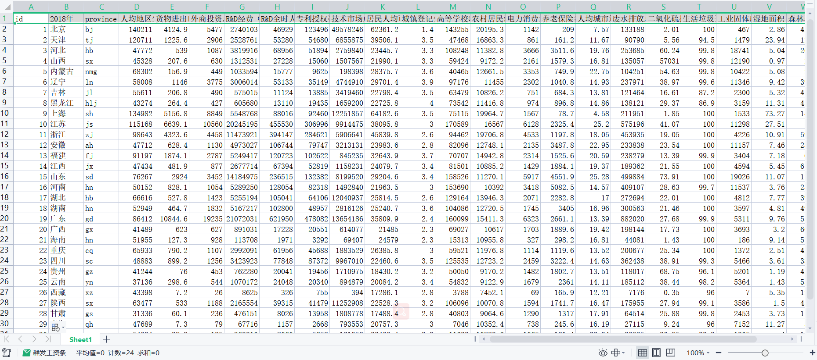Click the value 20245195 cell

coord(242,124)
